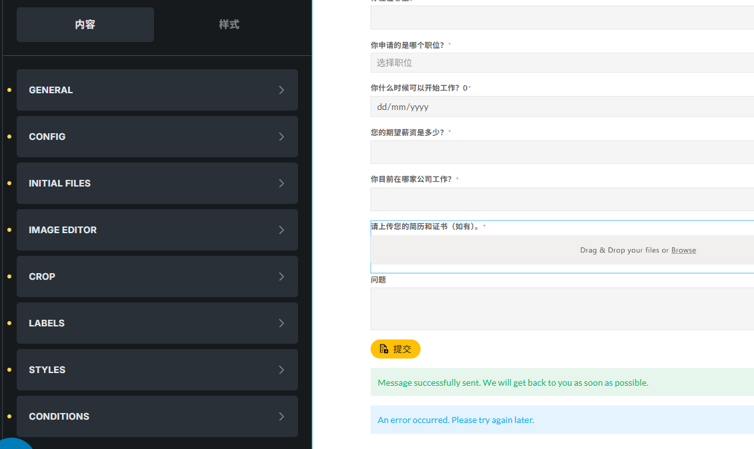Click the current company input field
The width and height of the screenshot is (754, 449).
pos(561,199)
